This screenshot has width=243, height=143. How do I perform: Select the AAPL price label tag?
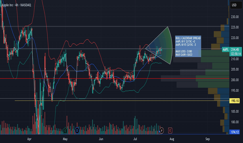tap(226, 50)
